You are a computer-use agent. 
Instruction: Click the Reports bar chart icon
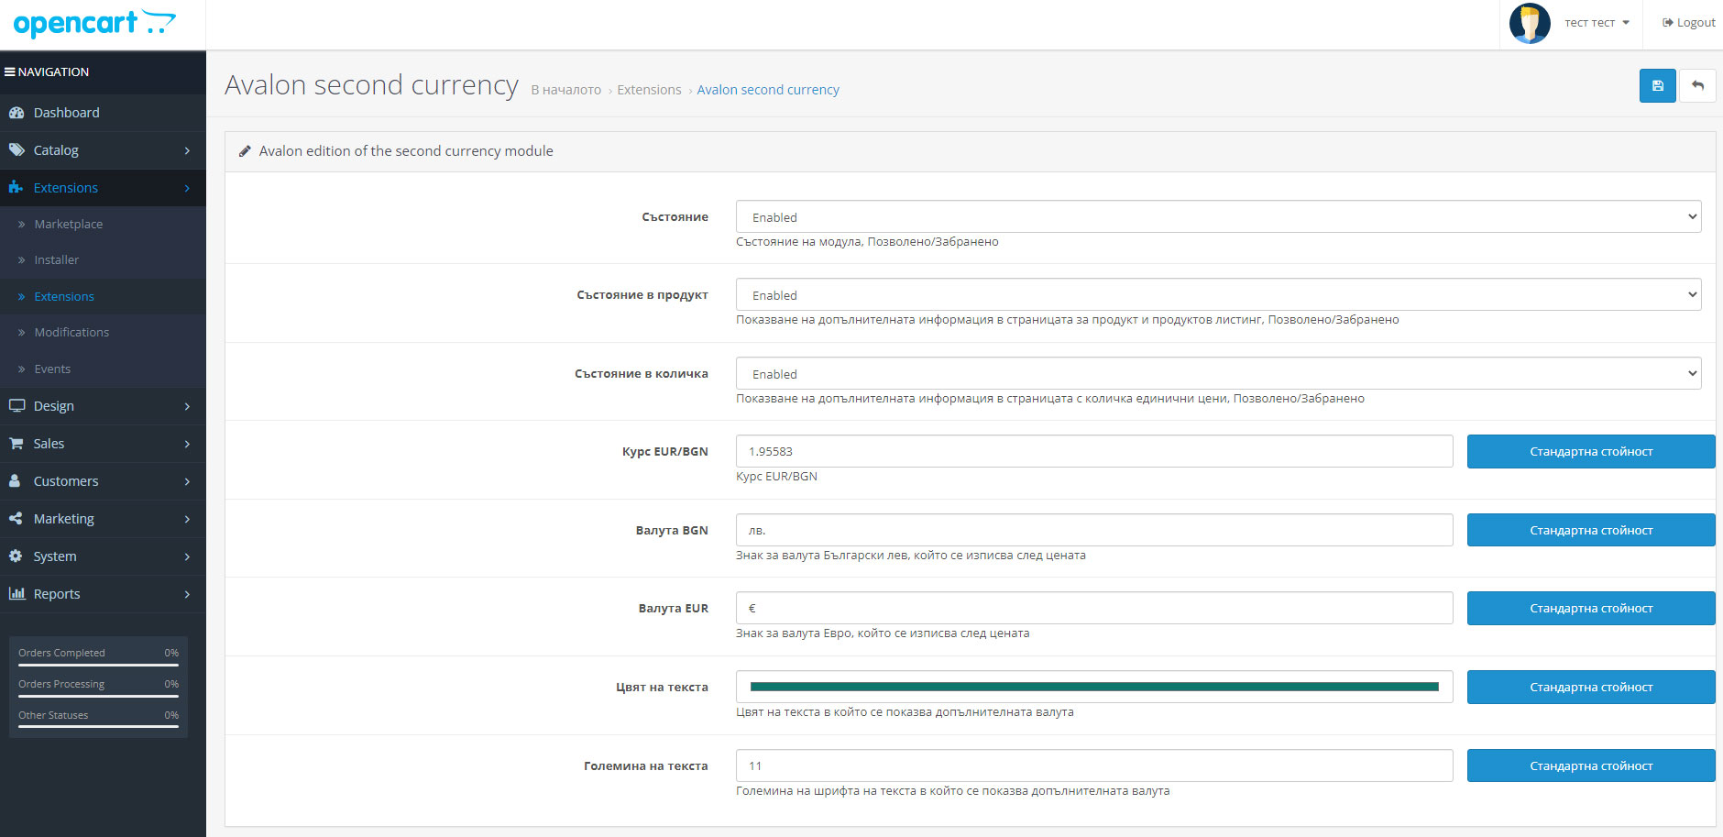click(x=16, y=593)
